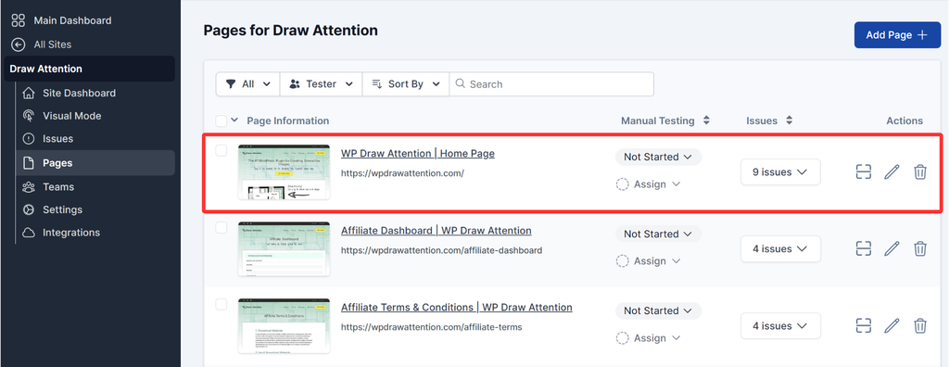Open the Tester filter dropdown
The height and width of the screenshot is (367, 949).
(321, 84)
